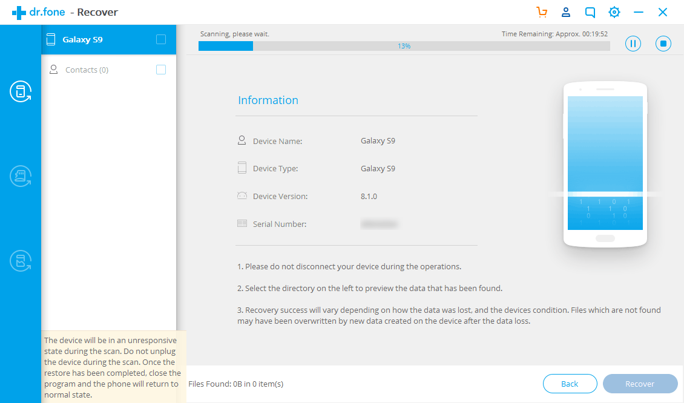Click the Device Version value 8.1.0

(369, 196)
